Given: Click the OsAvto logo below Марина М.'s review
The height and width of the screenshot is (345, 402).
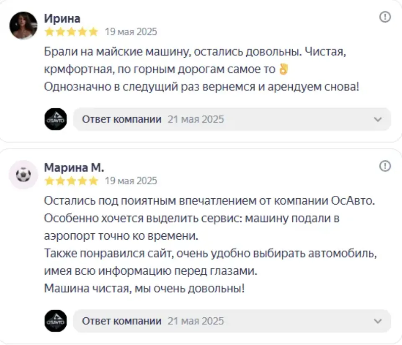Looking at the screenshot, I should (56, 321).
